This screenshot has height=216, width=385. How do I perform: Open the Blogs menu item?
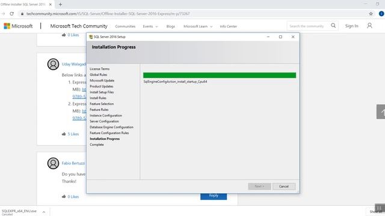(171, 26)
